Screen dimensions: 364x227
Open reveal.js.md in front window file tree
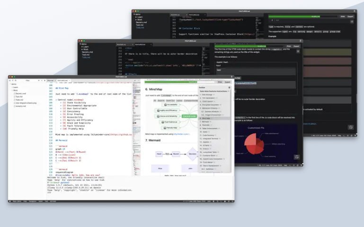tap(21, 106)
